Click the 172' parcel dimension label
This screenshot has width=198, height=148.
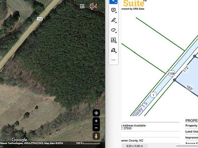coord(186,69)
